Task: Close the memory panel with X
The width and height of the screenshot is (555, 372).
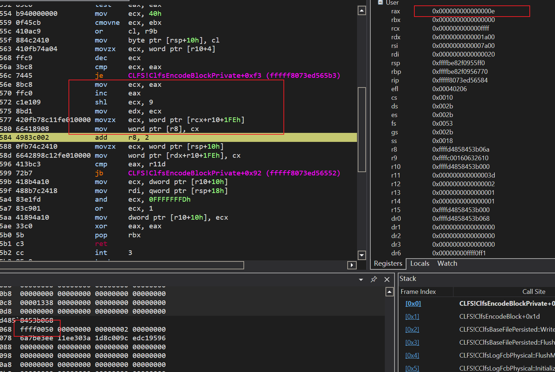Action: 387,279
